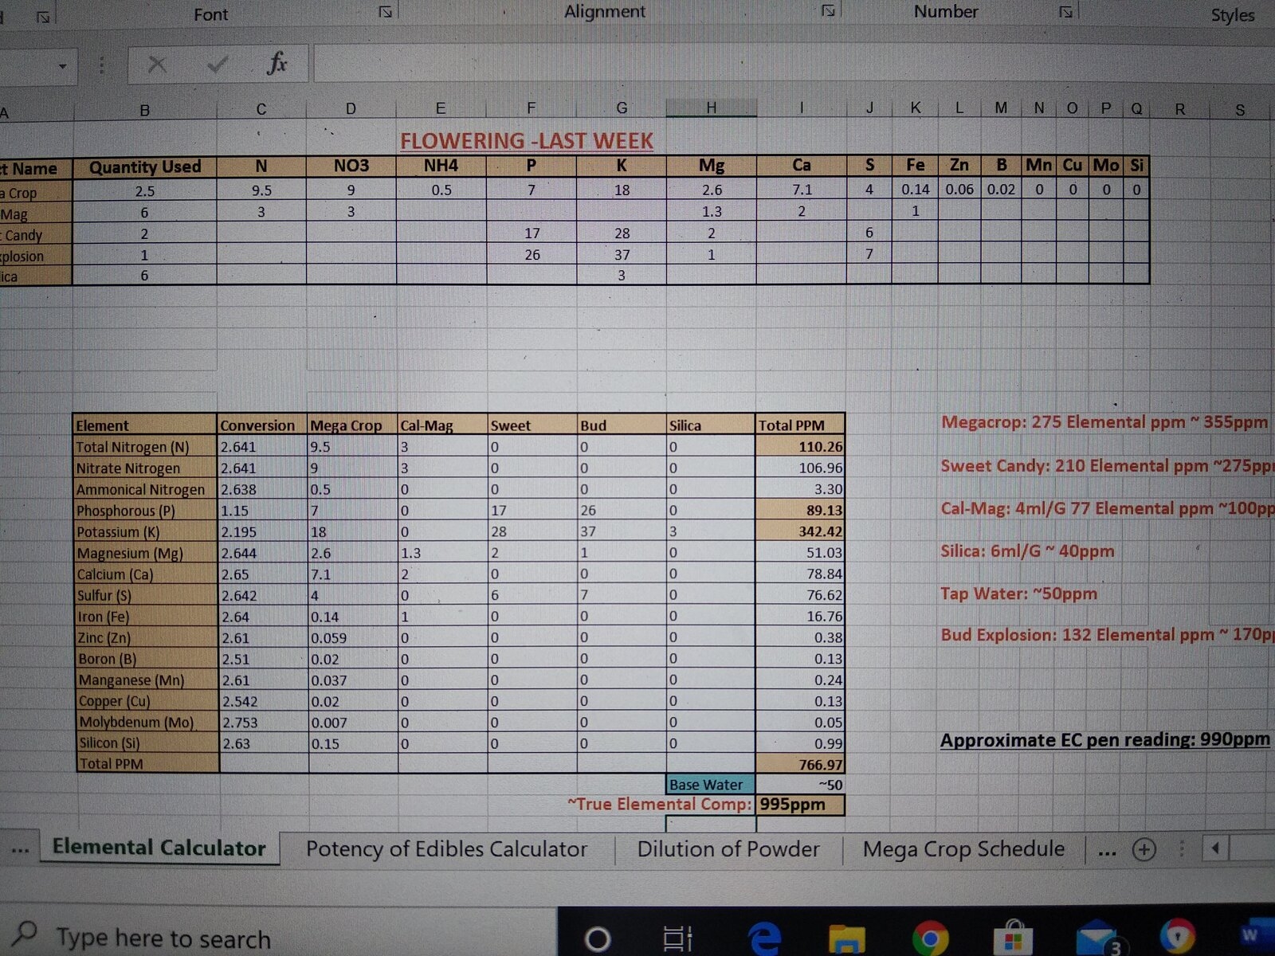Launch Microsoft Edge from taskbar

(763, 938)
